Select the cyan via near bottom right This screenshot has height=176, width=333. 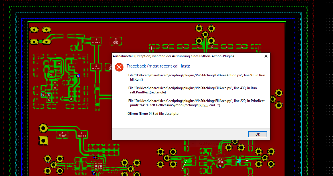[239, 161]
